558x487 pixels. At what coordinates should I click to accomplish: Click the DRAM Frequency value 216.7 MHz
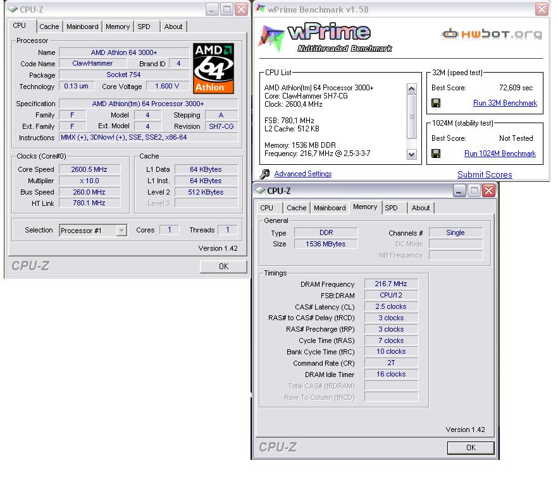pos(391,284)
